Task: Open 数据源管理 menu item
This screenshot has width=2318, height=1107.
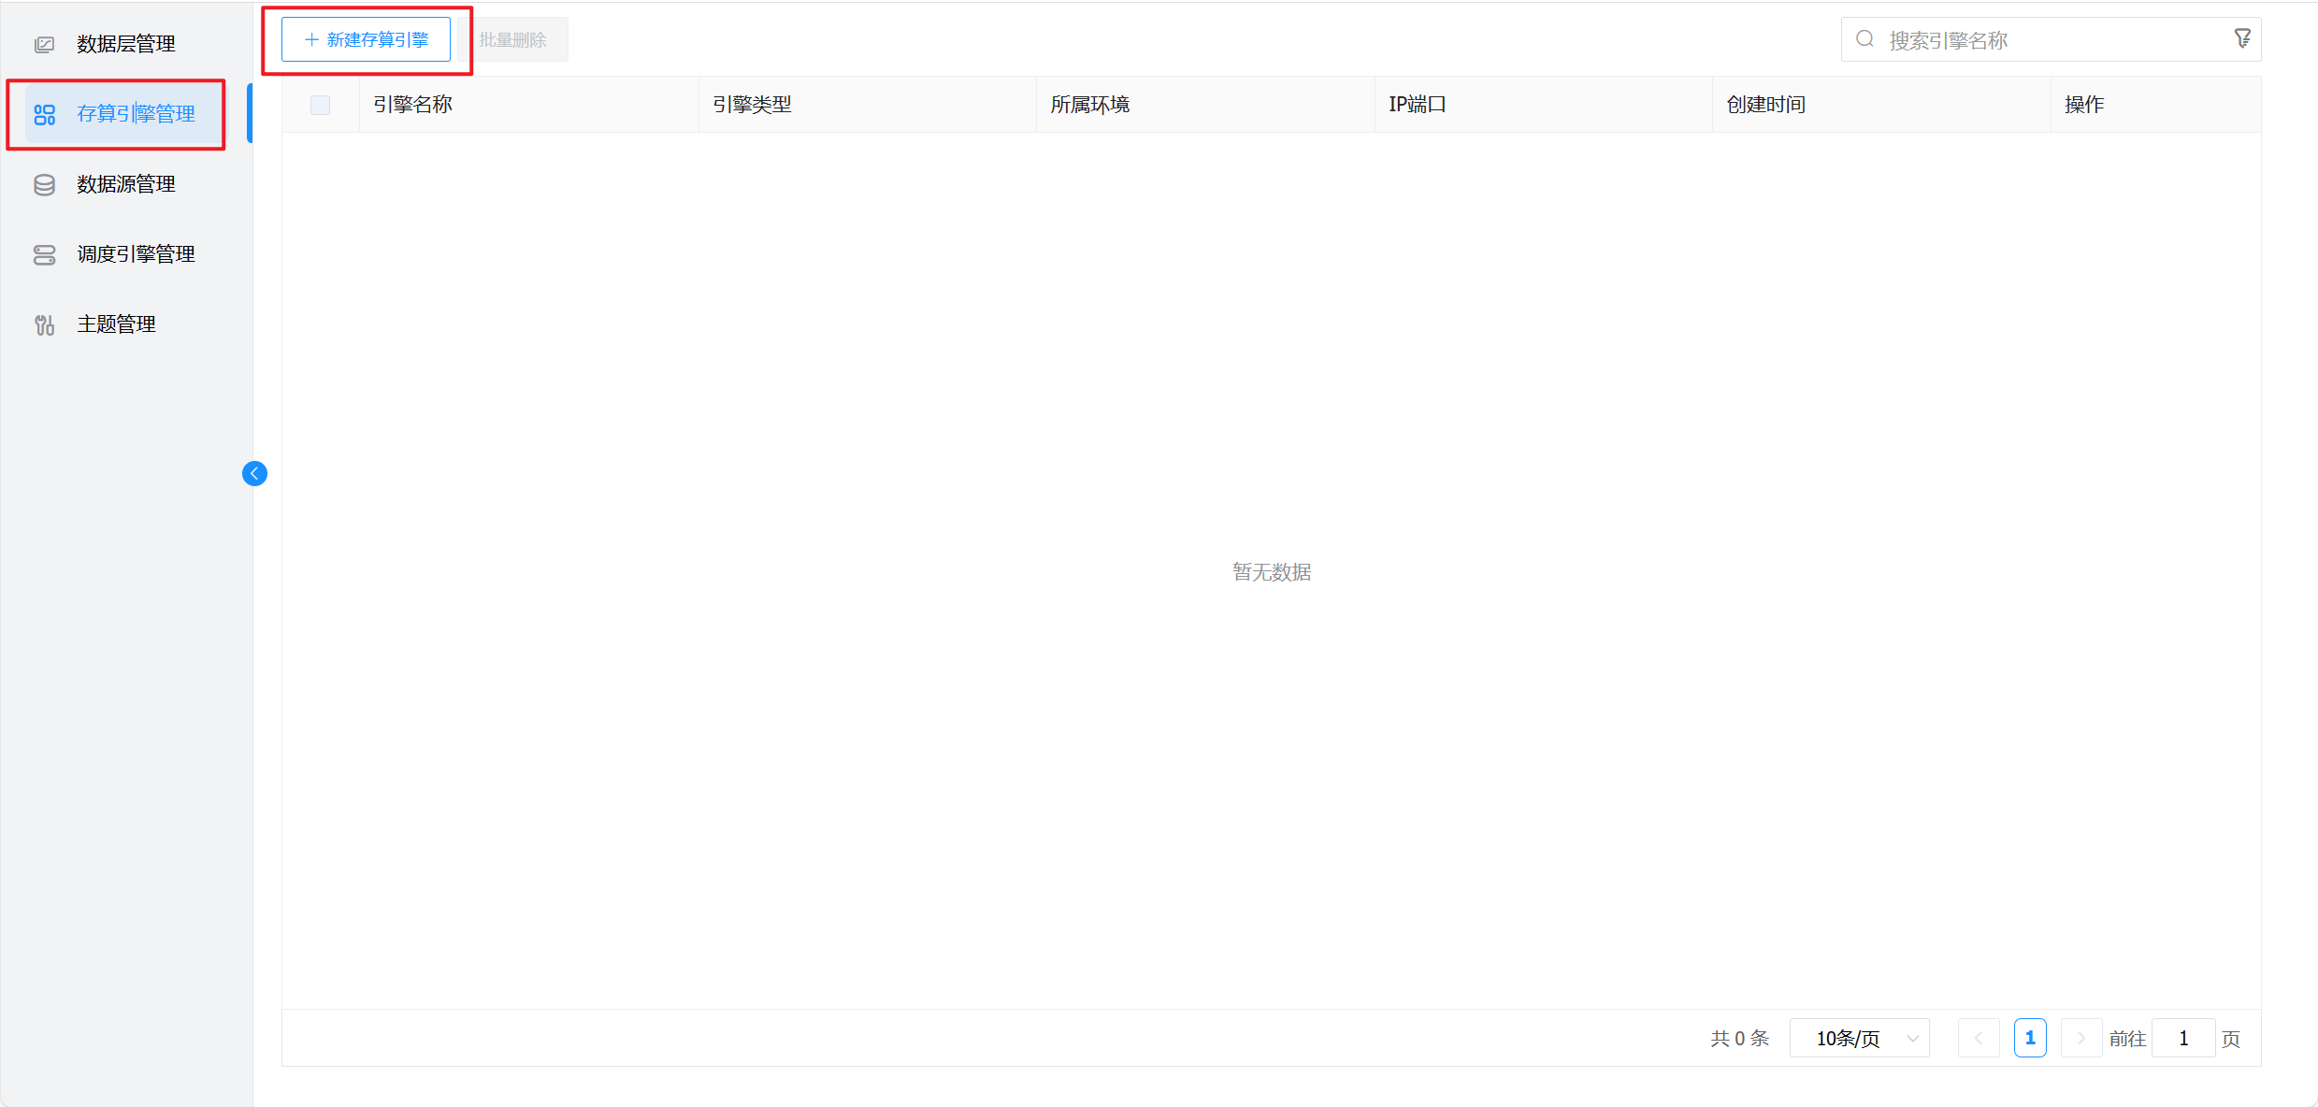Action: 126,184
